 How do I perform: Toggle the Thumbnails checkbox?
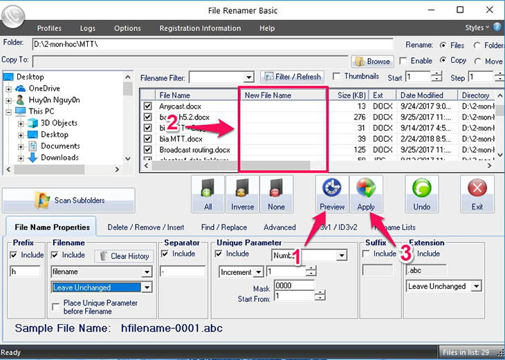point(337,77)
